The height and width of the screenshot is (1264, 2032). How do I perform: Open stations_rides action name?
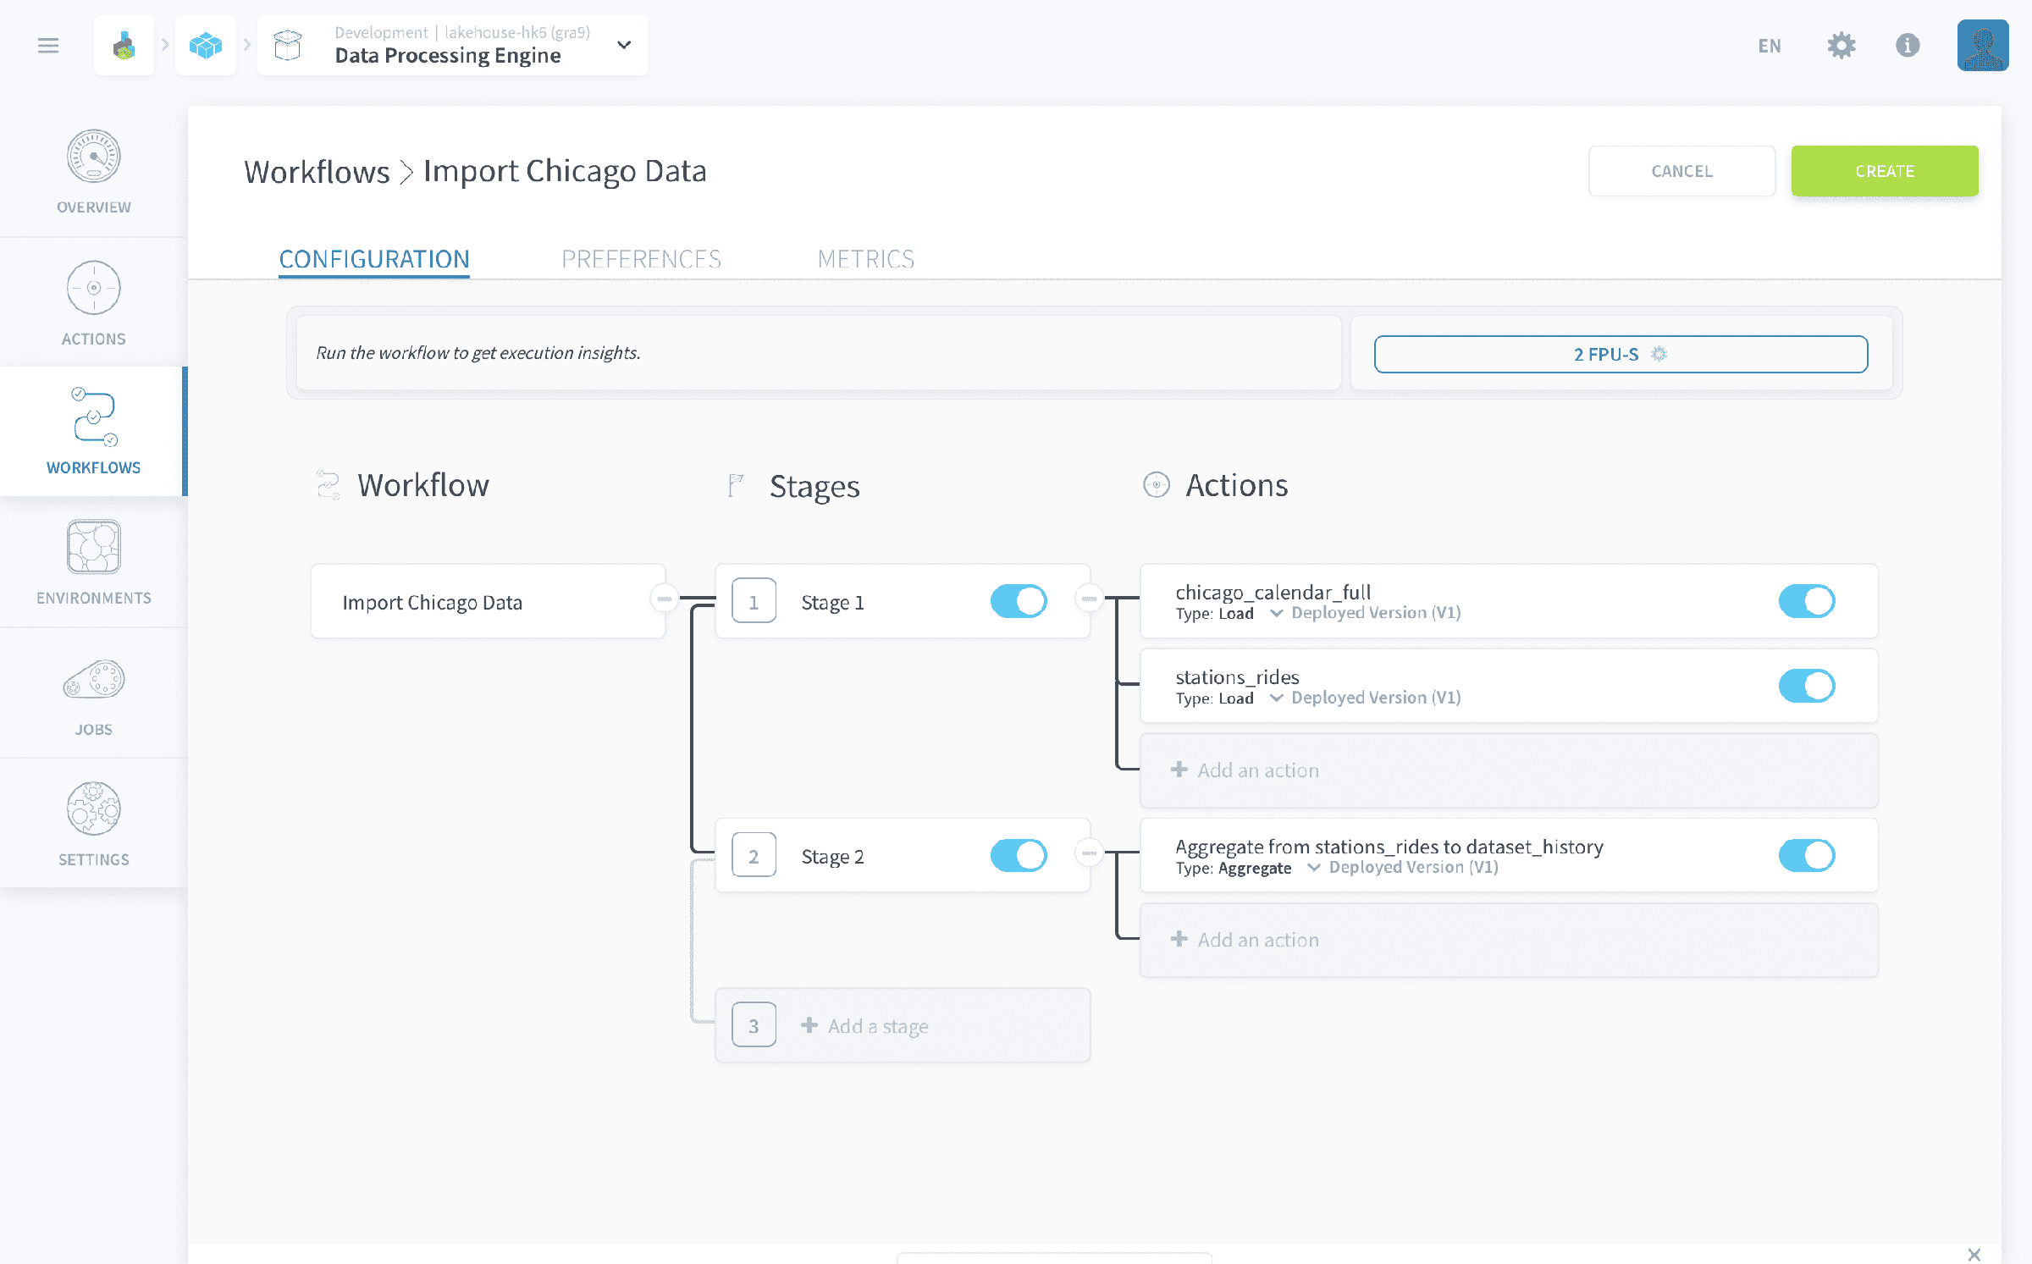[x=1237, y=676]
